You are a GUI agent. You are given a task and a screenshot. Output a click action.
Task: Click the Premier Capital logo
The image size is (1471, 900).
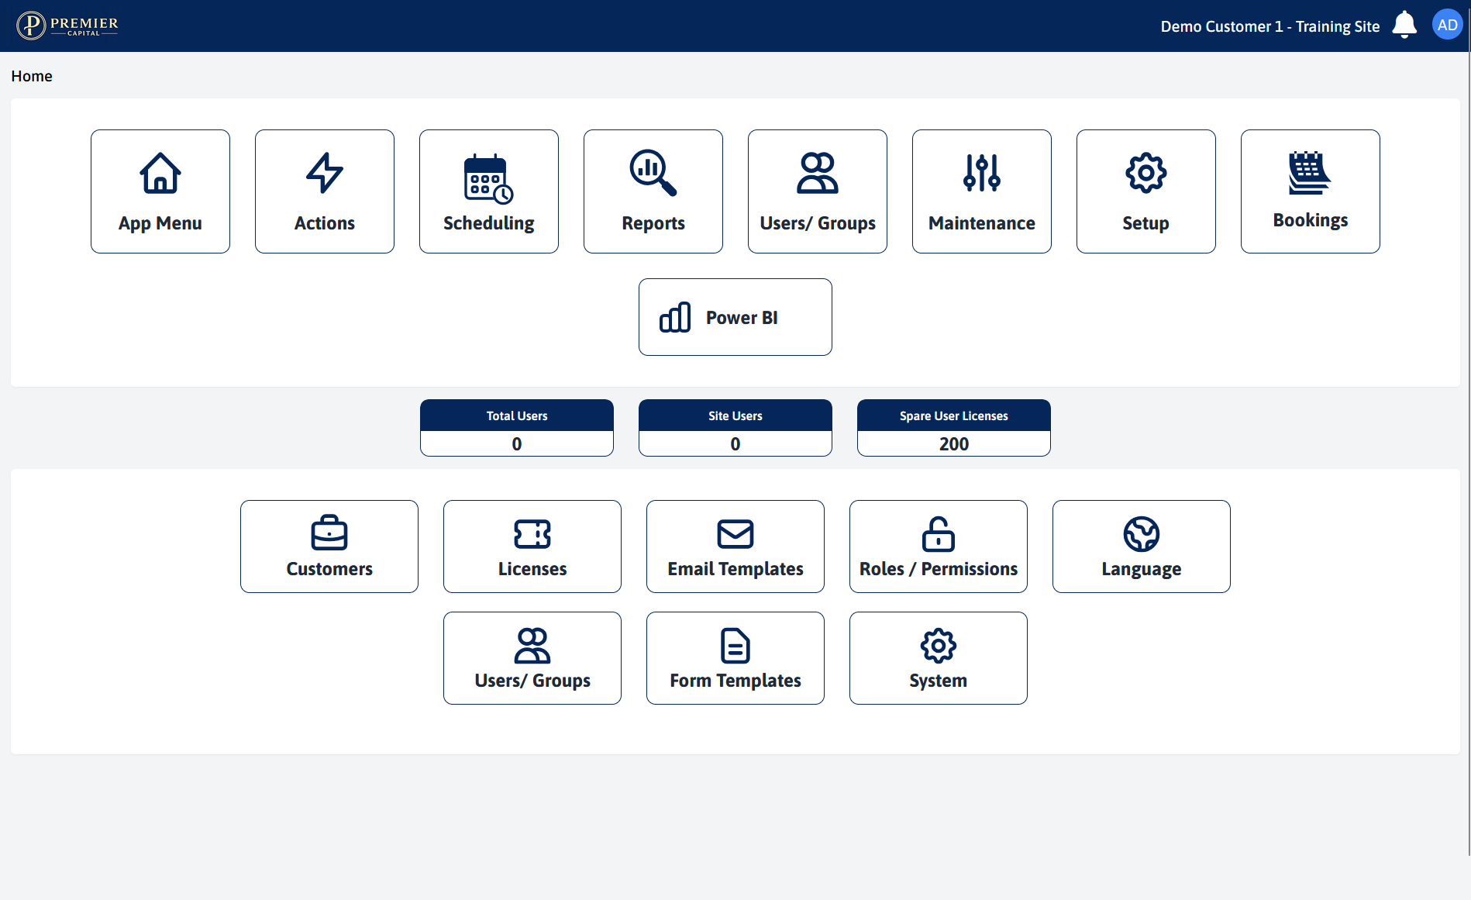[67, 25]
